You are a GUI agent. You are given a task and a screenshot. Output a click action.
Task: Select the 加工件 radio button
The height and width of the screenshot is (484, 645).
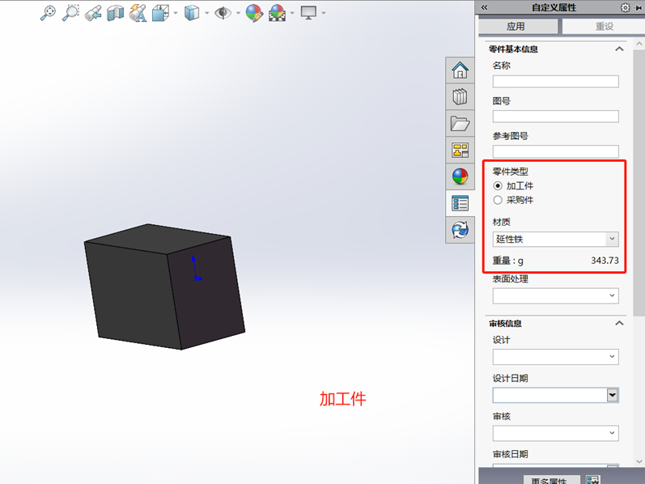click(x=498, y=186)
